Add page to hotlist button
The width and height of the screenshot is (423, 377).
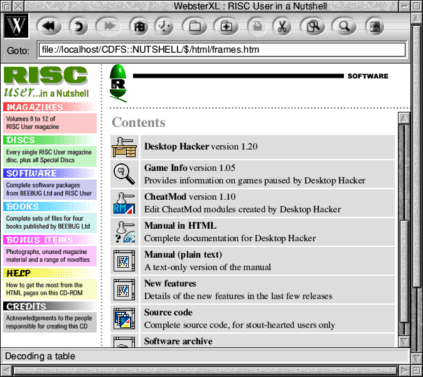[226, 26]
